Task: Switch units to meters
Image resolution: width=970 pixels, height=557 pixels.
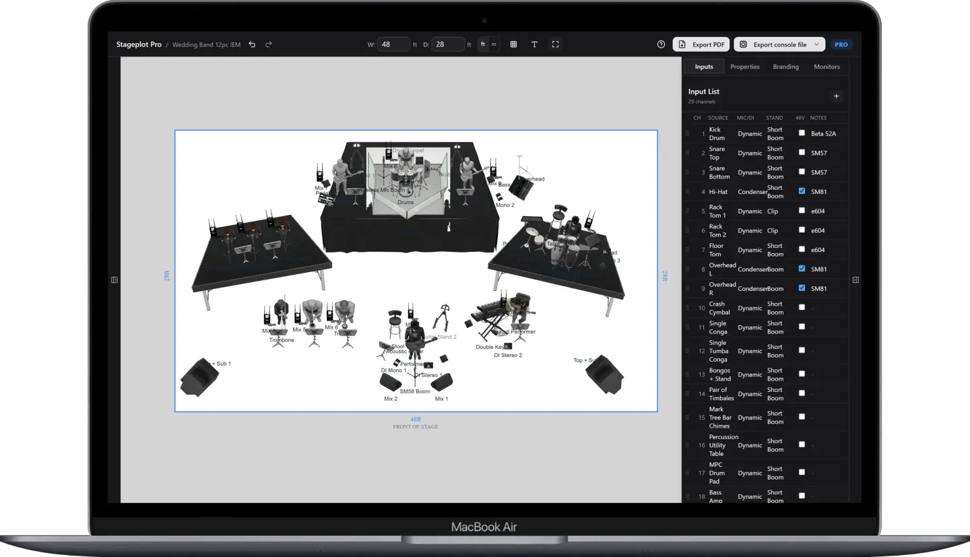Action: (494, 44)
